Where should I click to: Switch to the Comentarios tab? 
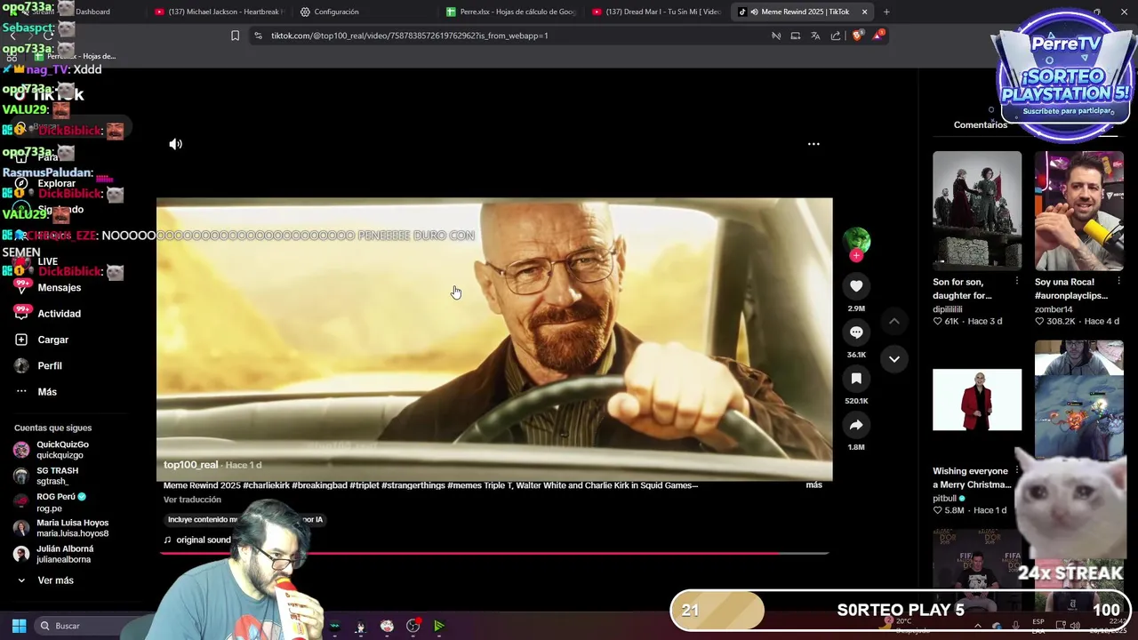pyautogui.click(x=981, y=125)
